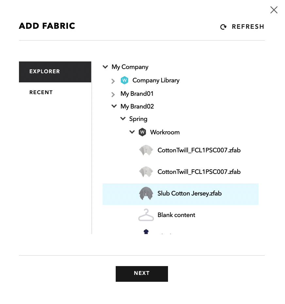The image size is (285, 304).
Task: Close the Add Fabric dialog
Action: coord(274,10)
